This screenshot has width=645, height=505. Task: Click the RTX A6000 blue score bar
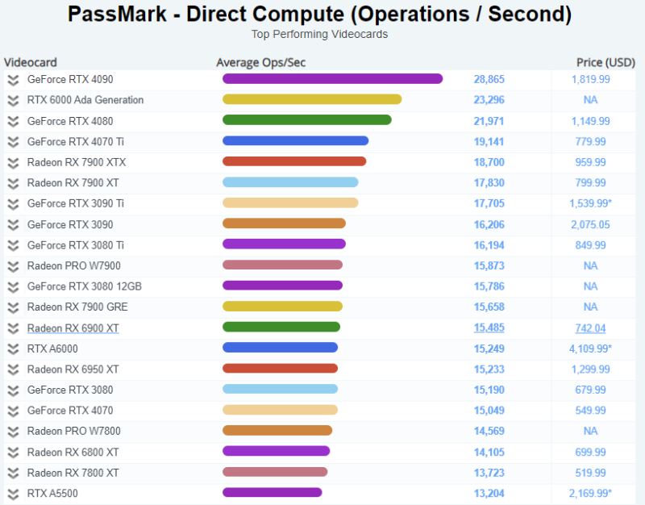(280, 348)
